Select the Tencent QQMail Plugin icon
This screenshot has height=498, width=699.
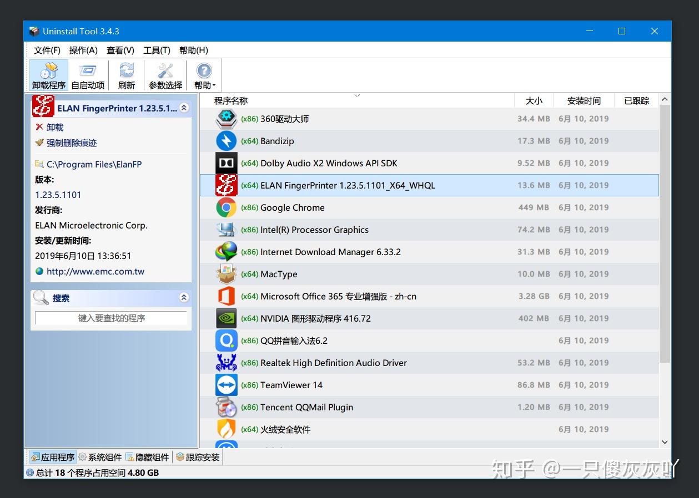pos(226,407)
